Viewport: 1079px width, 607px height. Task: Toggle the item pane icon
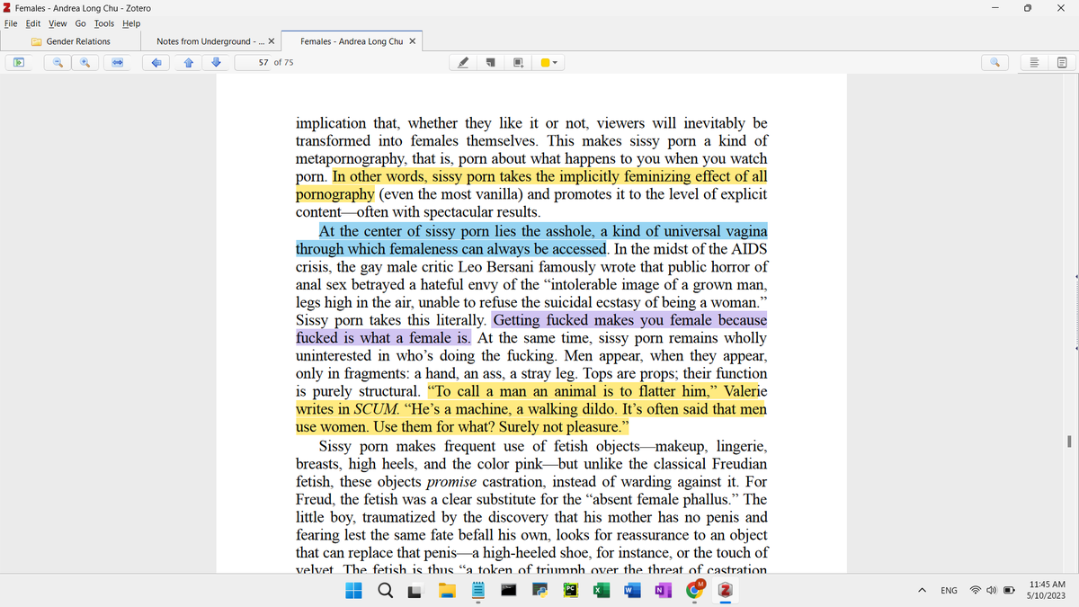(x=1033, y=63)
